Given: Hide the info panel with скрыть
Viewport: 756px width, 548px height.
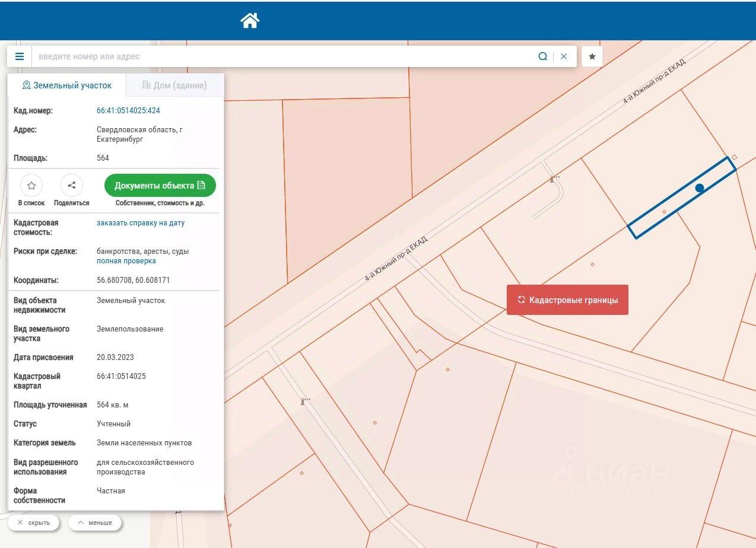Looking at the screenshot, I should pyautogui.click(x=33, y=522).
